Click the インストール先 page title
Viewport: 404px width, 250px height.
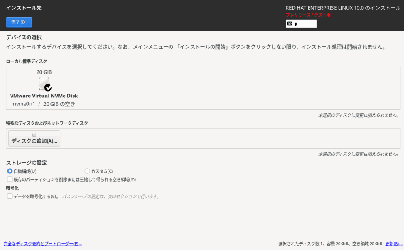point(24,8)
